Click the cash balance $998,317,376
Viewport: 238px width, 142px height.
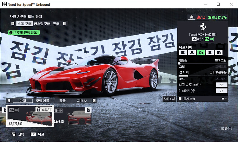(x=217, y=17)
